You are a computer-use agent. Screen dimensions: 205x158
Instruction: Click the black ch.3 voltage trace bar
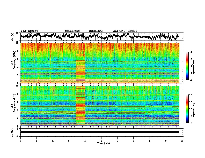100,132
